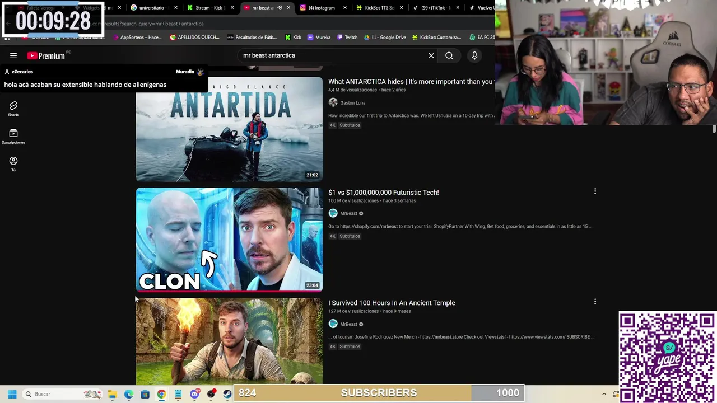Switch to the 'KickBot TTS' tab
Image resolution: width=717 pixels, height=403 pixels.
coord(379,8)
